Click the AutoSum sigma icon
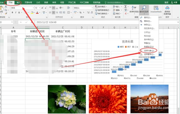 (x=126, y=7)
